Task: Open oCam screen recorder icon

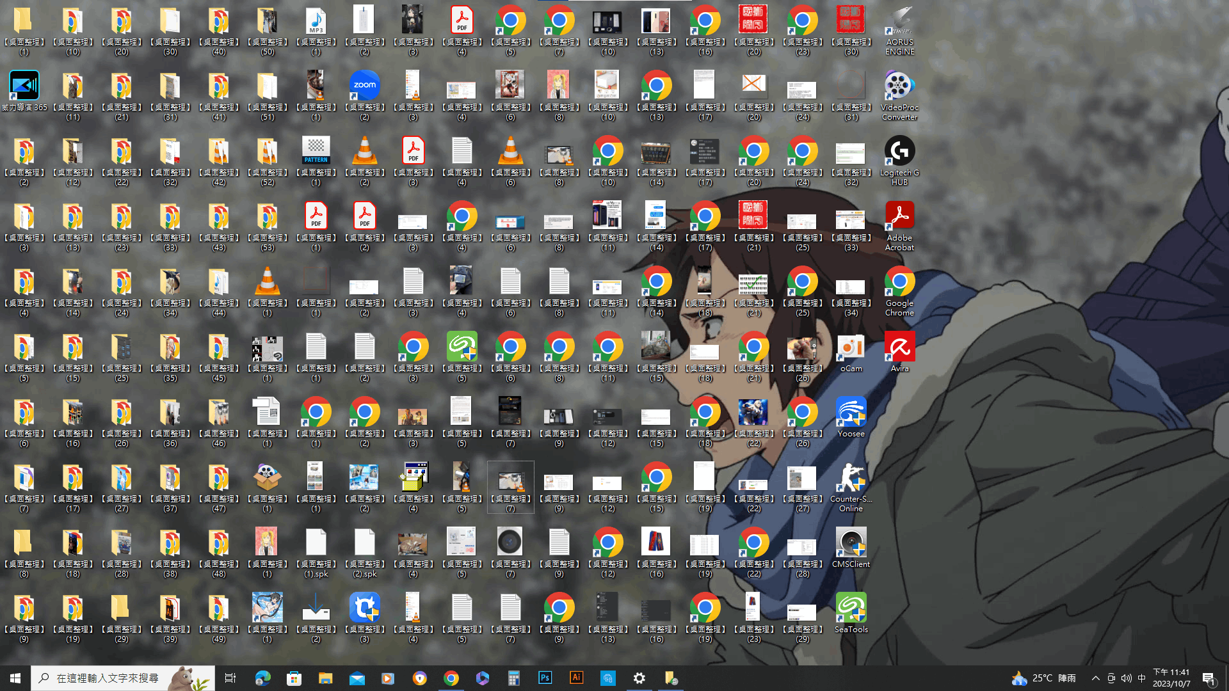Action: (851, 347)
